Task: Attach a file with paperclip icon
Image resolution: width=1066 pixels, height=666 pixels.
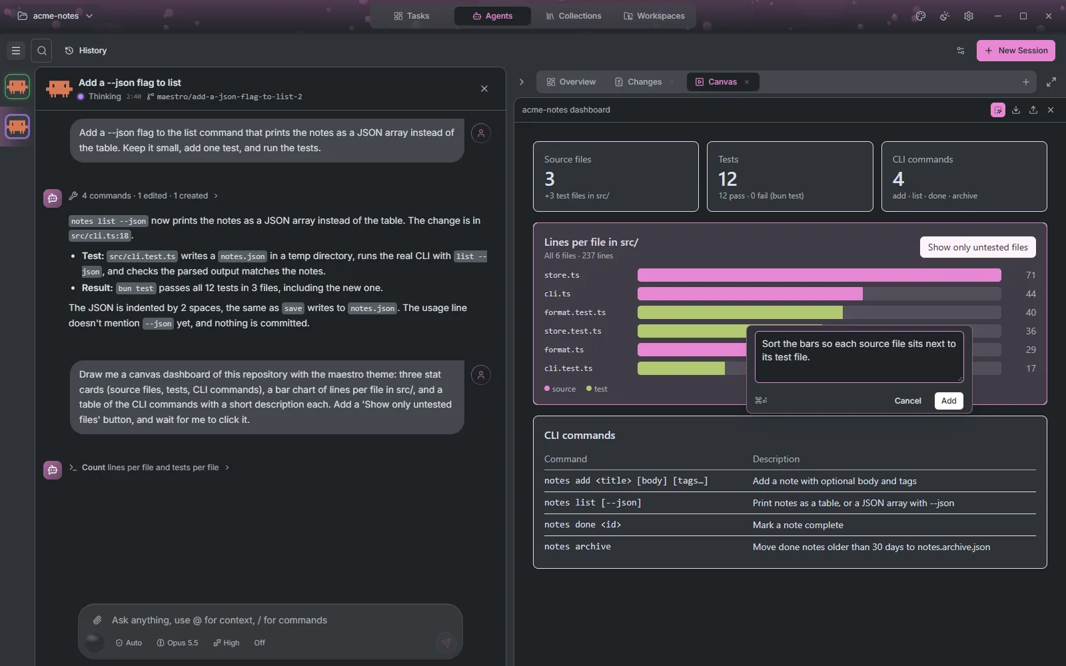Action: coord(97,620)
